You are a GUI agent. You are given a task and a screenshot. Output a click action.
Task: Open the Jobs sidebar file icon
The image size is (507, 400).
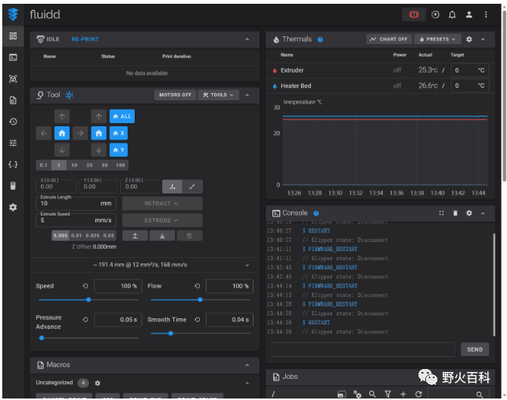click(x=13, y=100)
